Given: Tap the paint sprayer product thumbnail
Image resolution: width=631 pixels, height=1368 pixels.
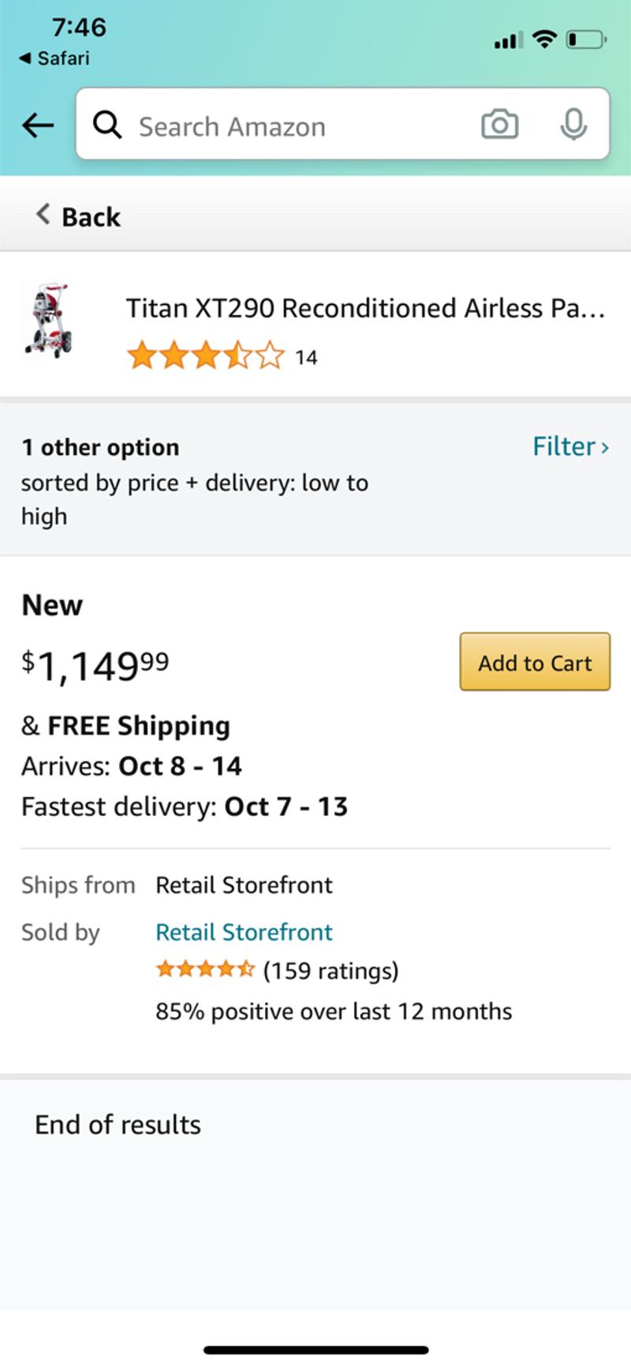Looking at the screenshot, I should (x=49, y=321).
